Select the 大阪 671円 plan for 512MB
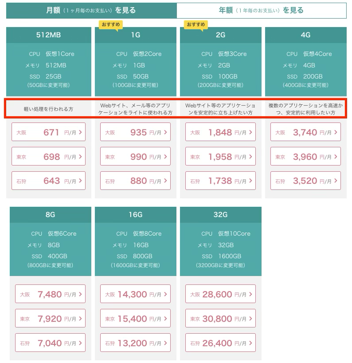 [48, 132]
